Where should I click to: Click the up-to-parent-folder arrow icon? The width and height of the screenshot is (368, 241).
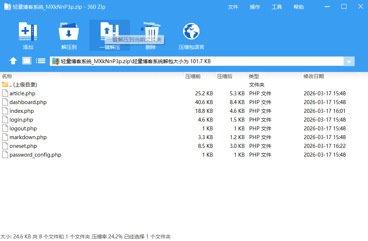click(13, 61)
